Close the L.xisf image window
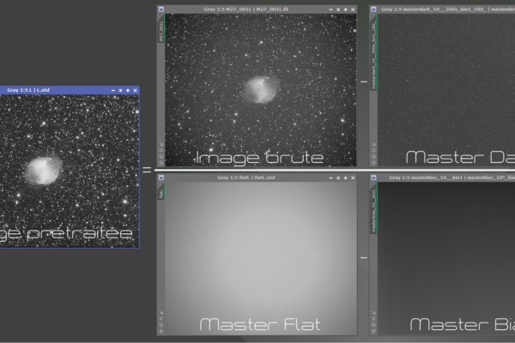 click(136, 90)
